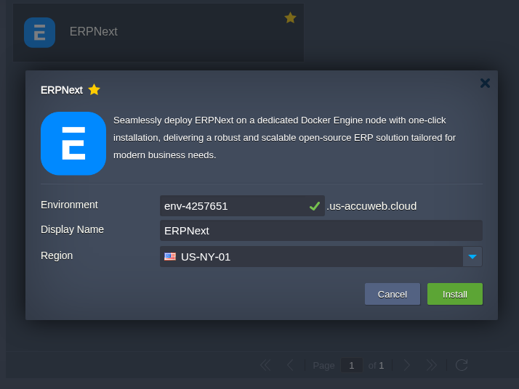
Task: Cancel the ERPNext installation dialog
Action: pos(393,294)
